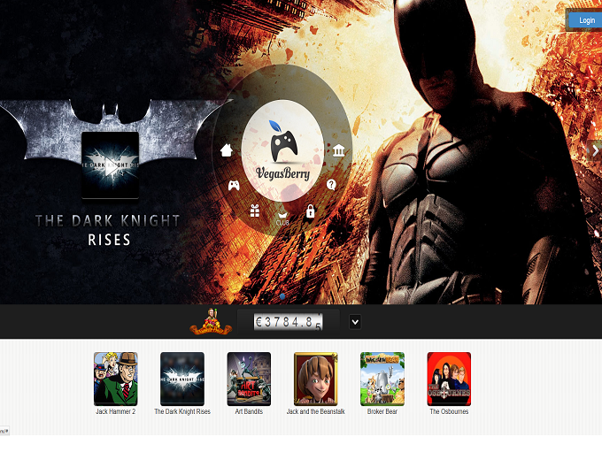Open the games controller icon
This screenshot has height=452, width=602.
(x=234, y=186)
